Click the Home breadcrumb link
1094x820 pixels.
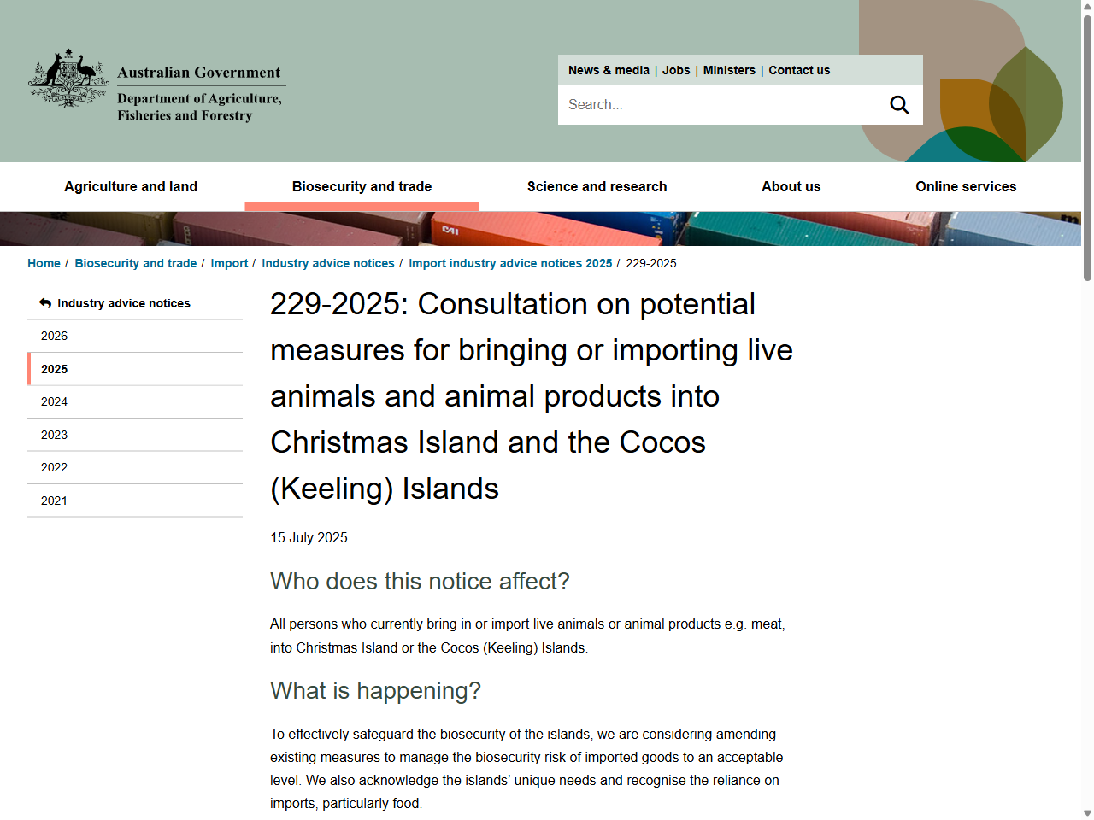tap(44, 263)
